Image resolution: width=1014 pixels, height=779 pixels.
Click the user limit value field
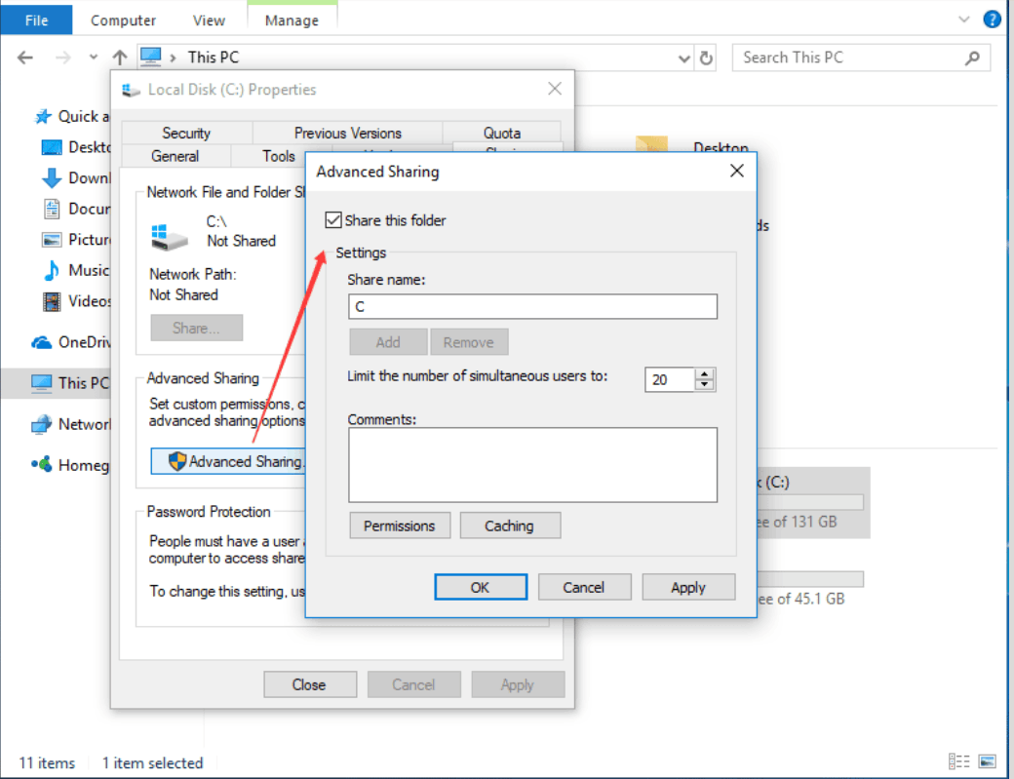click(x=669, y=379)
